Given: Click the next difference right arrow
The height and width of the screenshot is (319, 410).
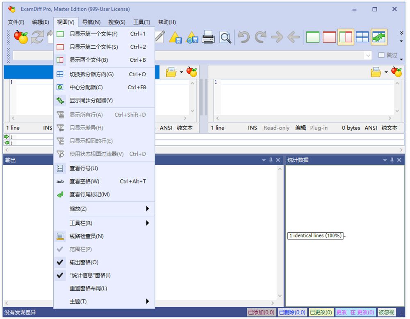Looking at the screenshot, I should (277, 37).
